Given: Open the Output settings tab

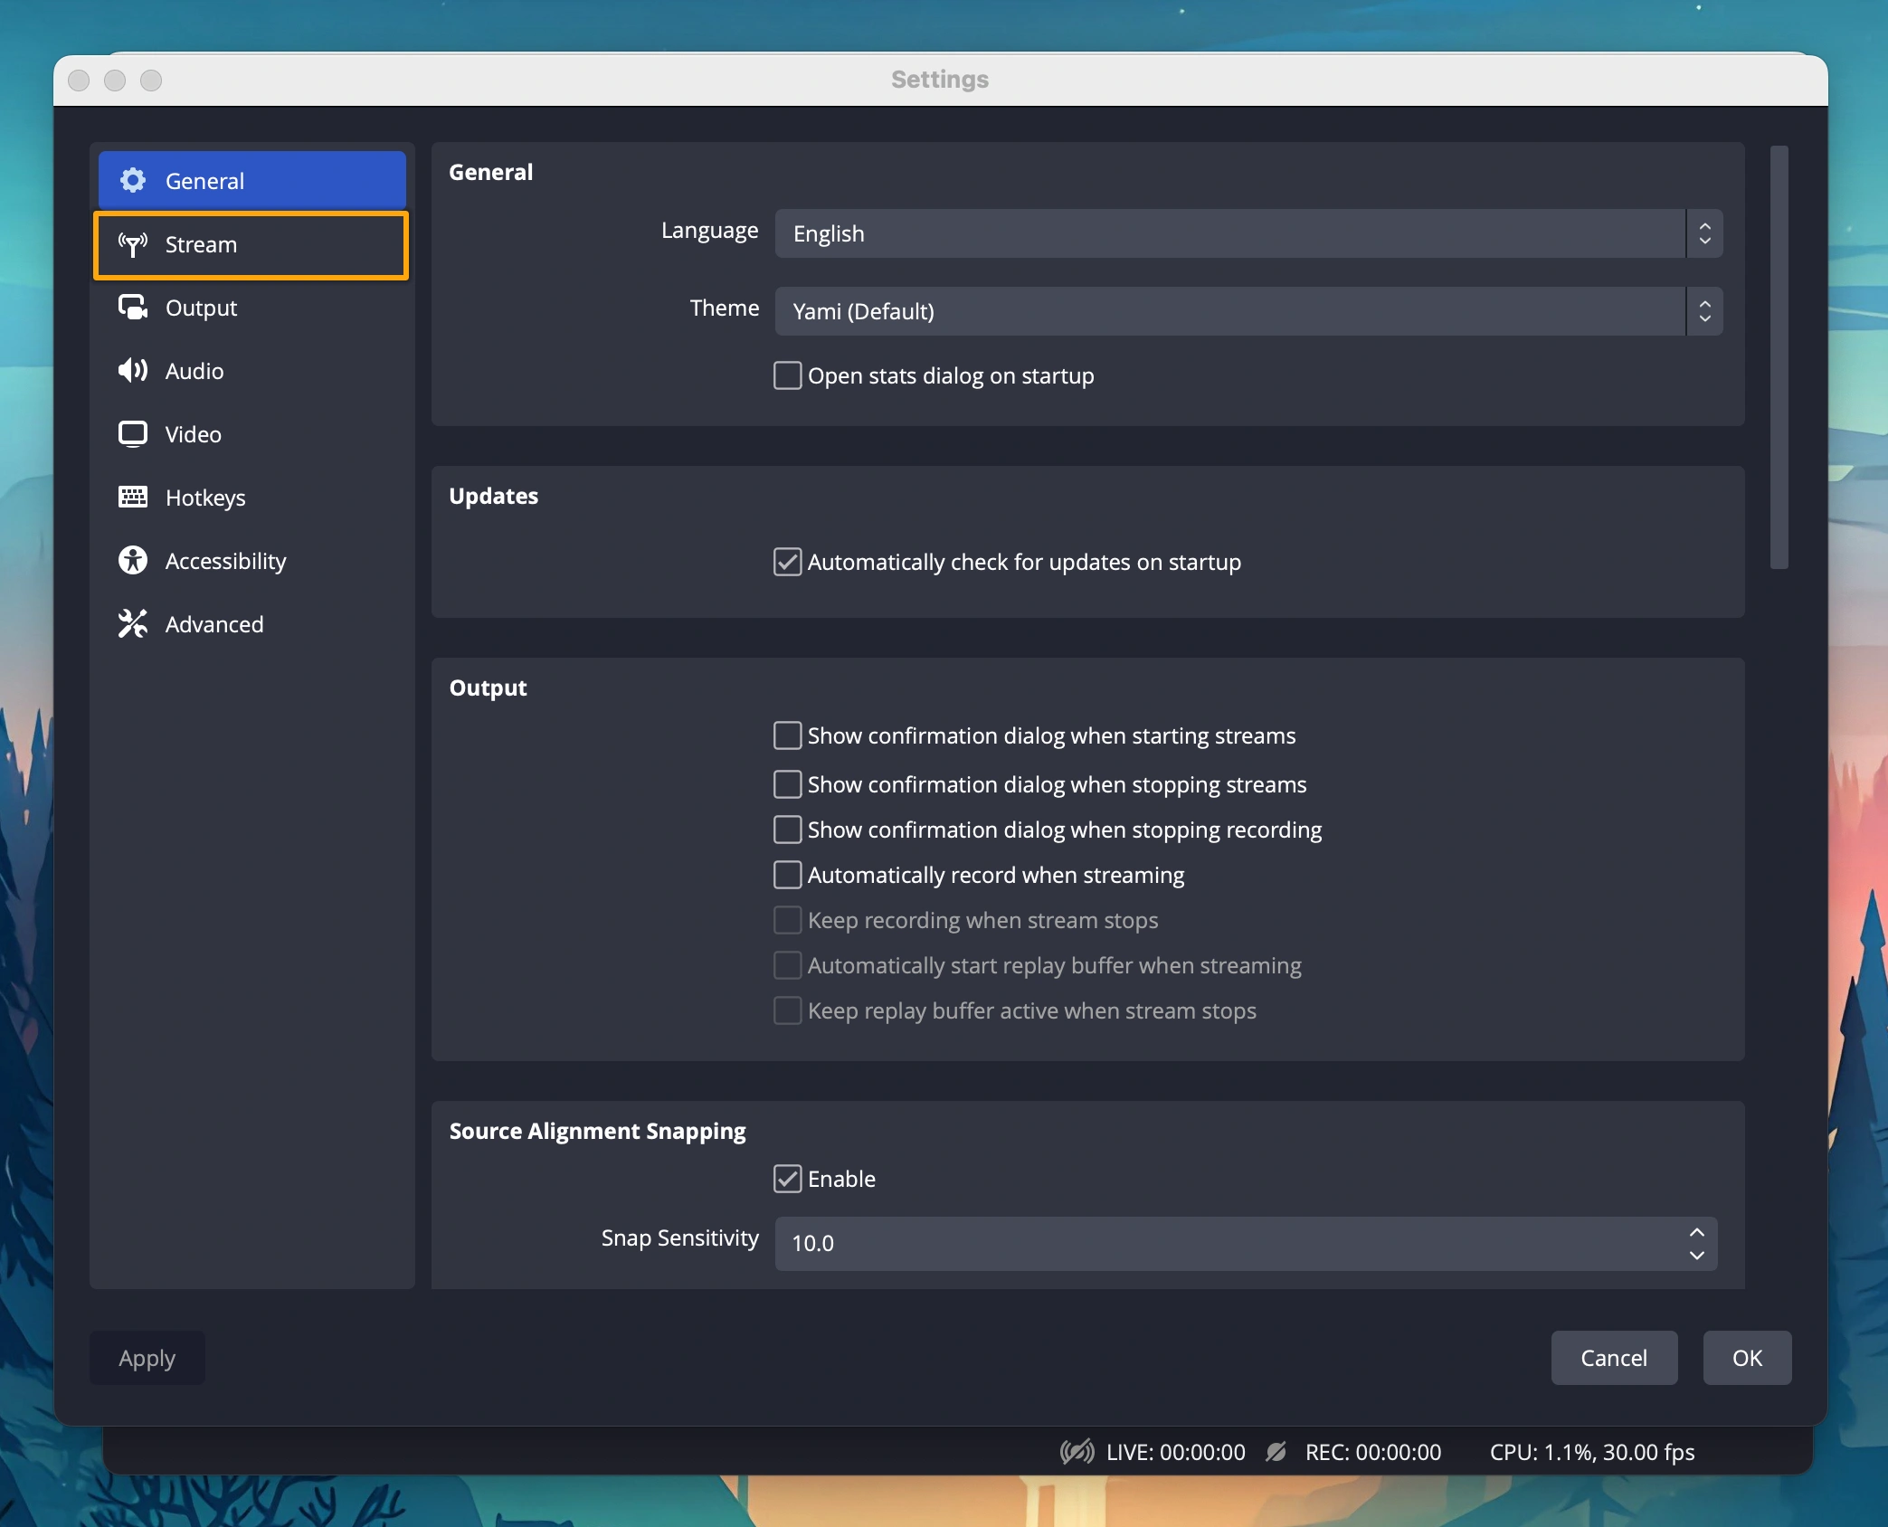Looking at the screenshot, I should 201,308.
